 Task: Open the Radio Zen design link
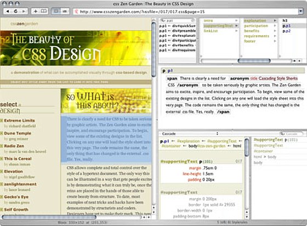coord(14,146)
